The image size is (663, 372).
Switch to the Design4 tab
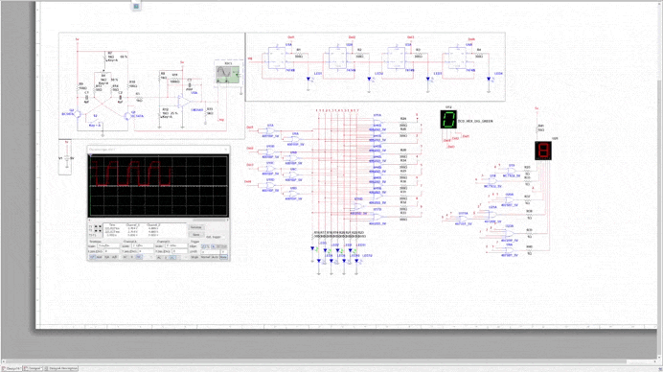coord(33,368)
